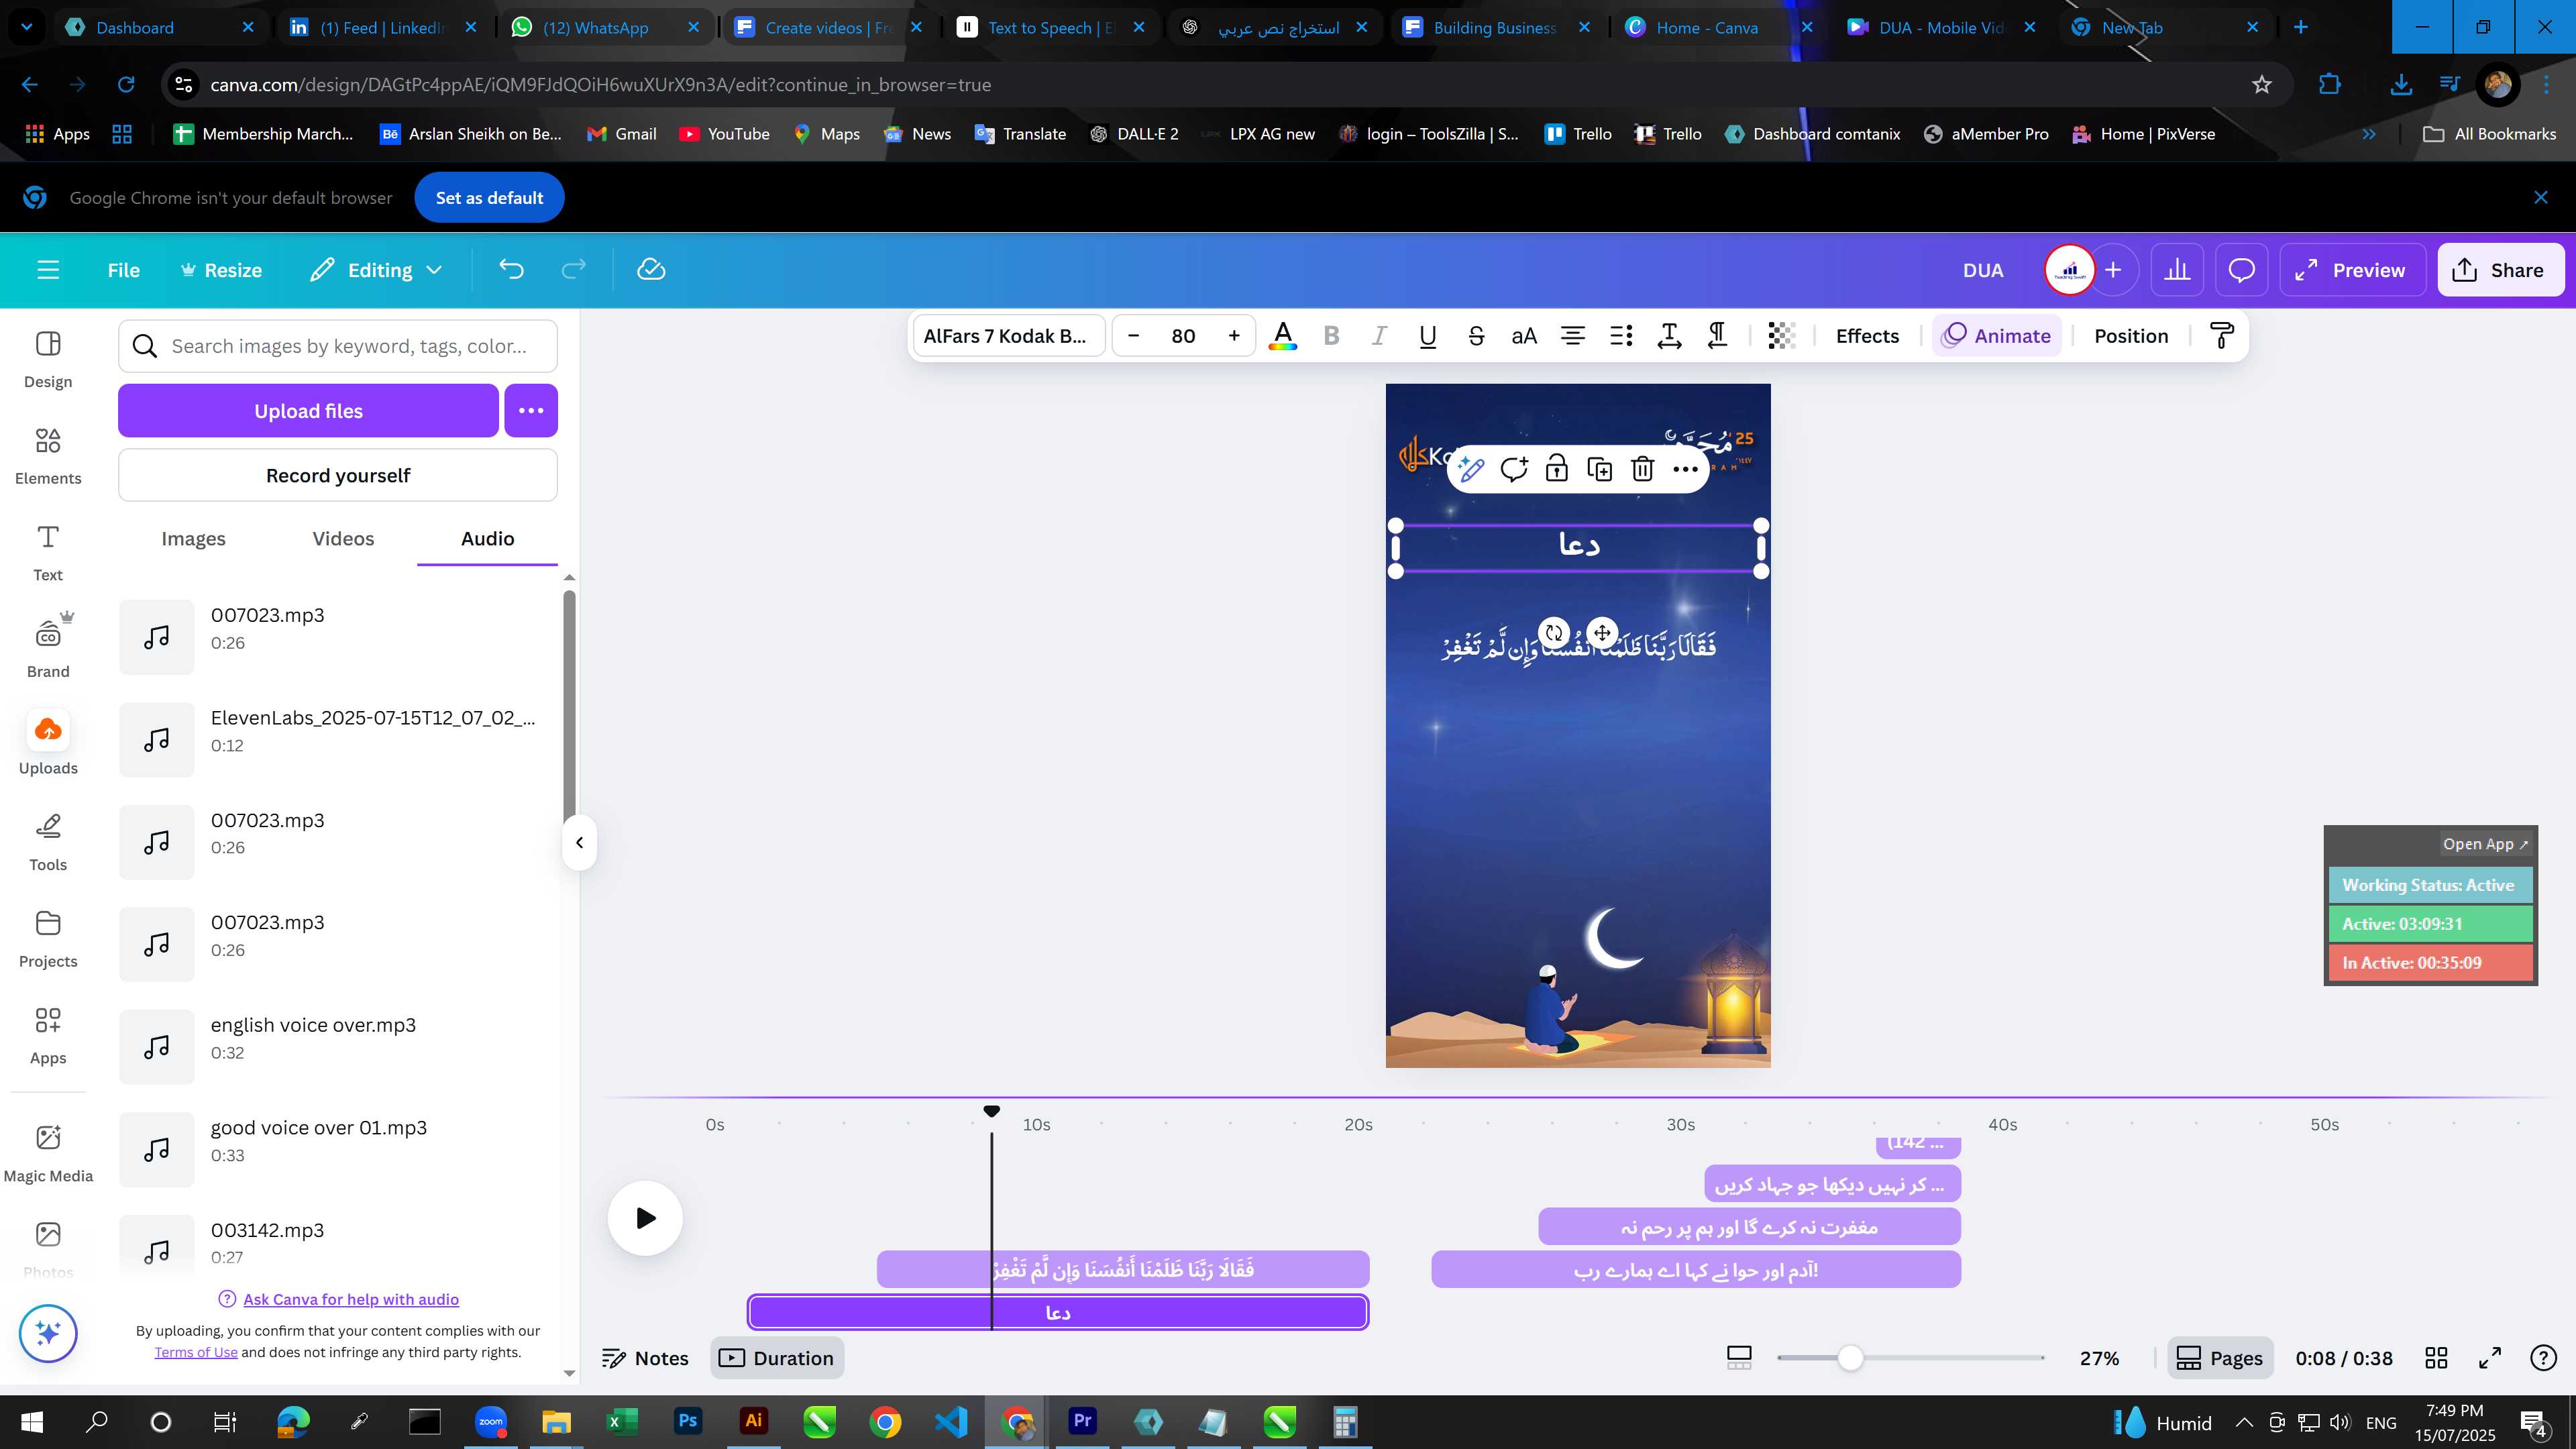Click copy style paint roller icon
This screenshot has height=1449, width=2576.
2222,336
